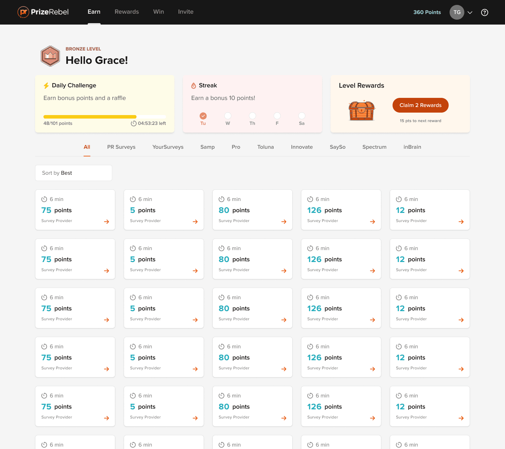
Task: Switch to the Samp tab
Action: pyautogui.click(x=208, y=147)
